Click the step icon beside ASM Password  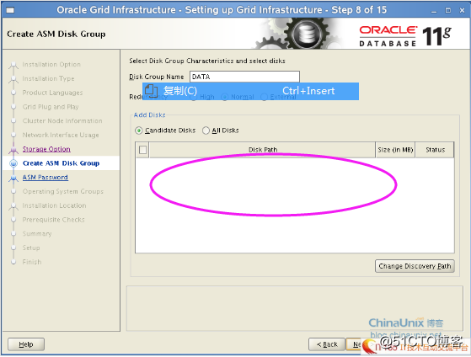[x=13, y=178]
